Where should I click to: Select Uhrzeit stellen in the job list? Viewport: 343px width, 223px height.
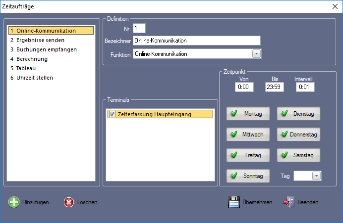coord(35,78)
